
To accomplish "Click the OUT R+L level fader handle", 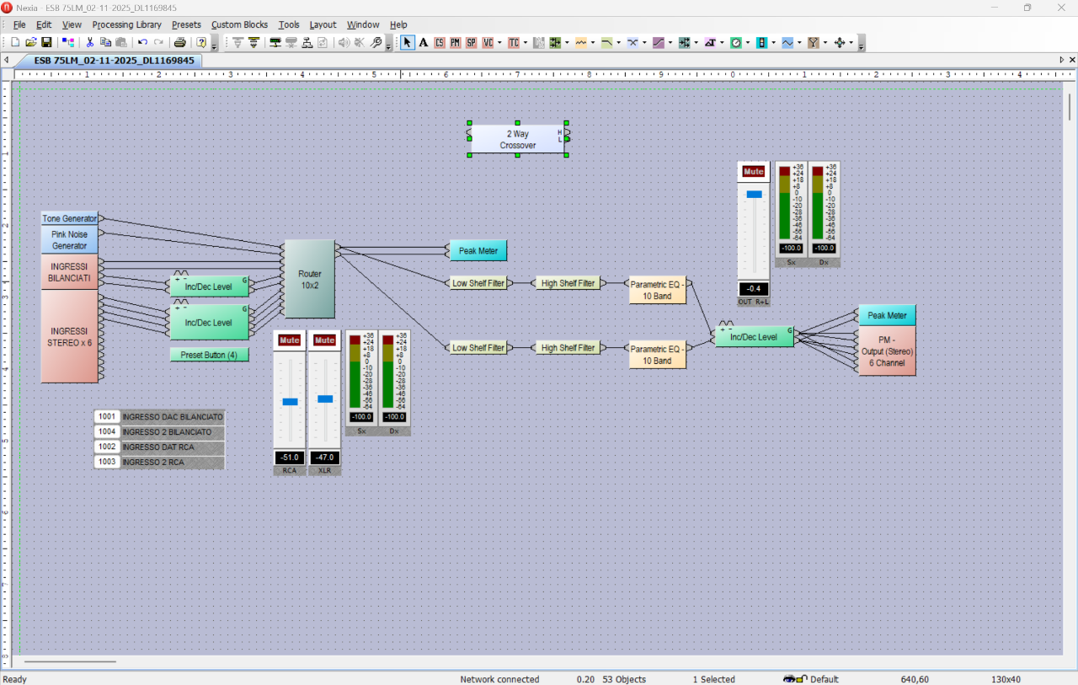I will pyautogui.click(x=754, y=195).
